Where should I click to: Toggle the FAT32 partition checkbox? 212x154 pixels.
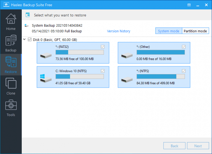tap(103, 47)
